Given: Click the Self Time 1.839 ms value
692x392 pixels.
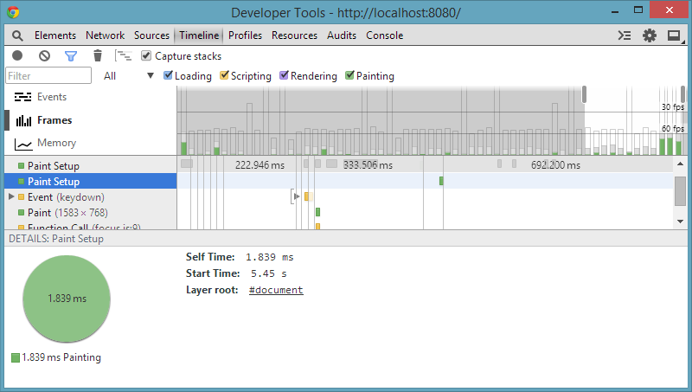Looking at the screenshot, I should [x=270, y=257].
